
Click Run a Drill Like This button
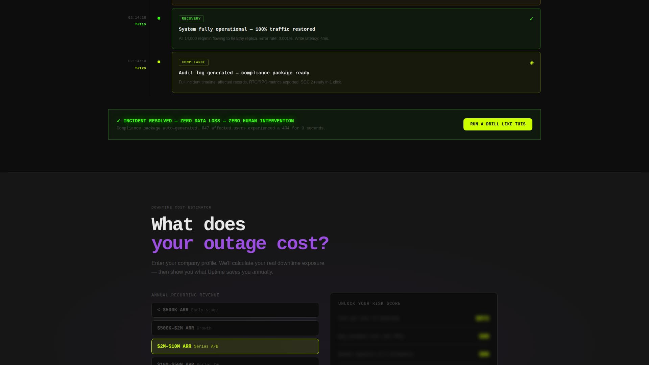click(x=498, y=124)
